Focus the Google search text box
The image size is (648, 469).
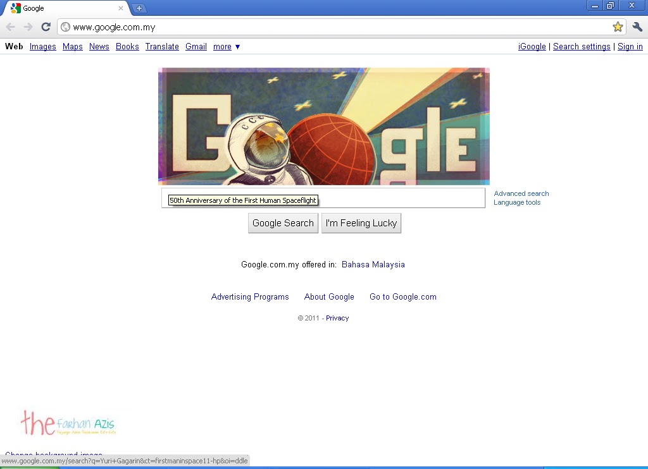pyautogui.click(x=323, y=198)
